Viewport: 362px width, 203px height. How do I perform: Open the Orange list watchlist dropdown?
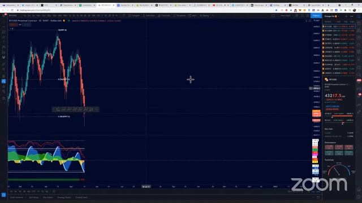point(331,16)
